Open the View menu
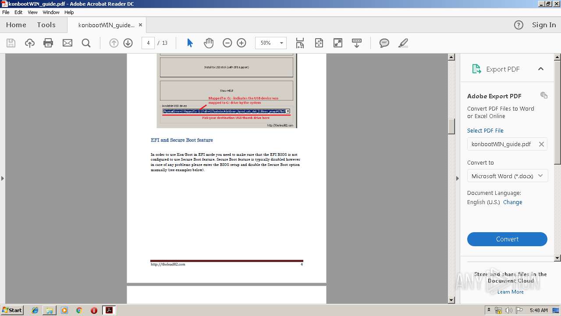 click(x=32, y=12)
